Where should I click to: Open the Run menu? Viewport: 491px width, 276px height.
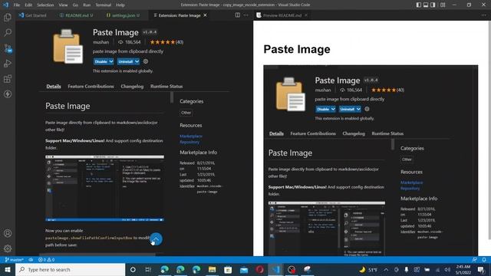pos(87,5)
